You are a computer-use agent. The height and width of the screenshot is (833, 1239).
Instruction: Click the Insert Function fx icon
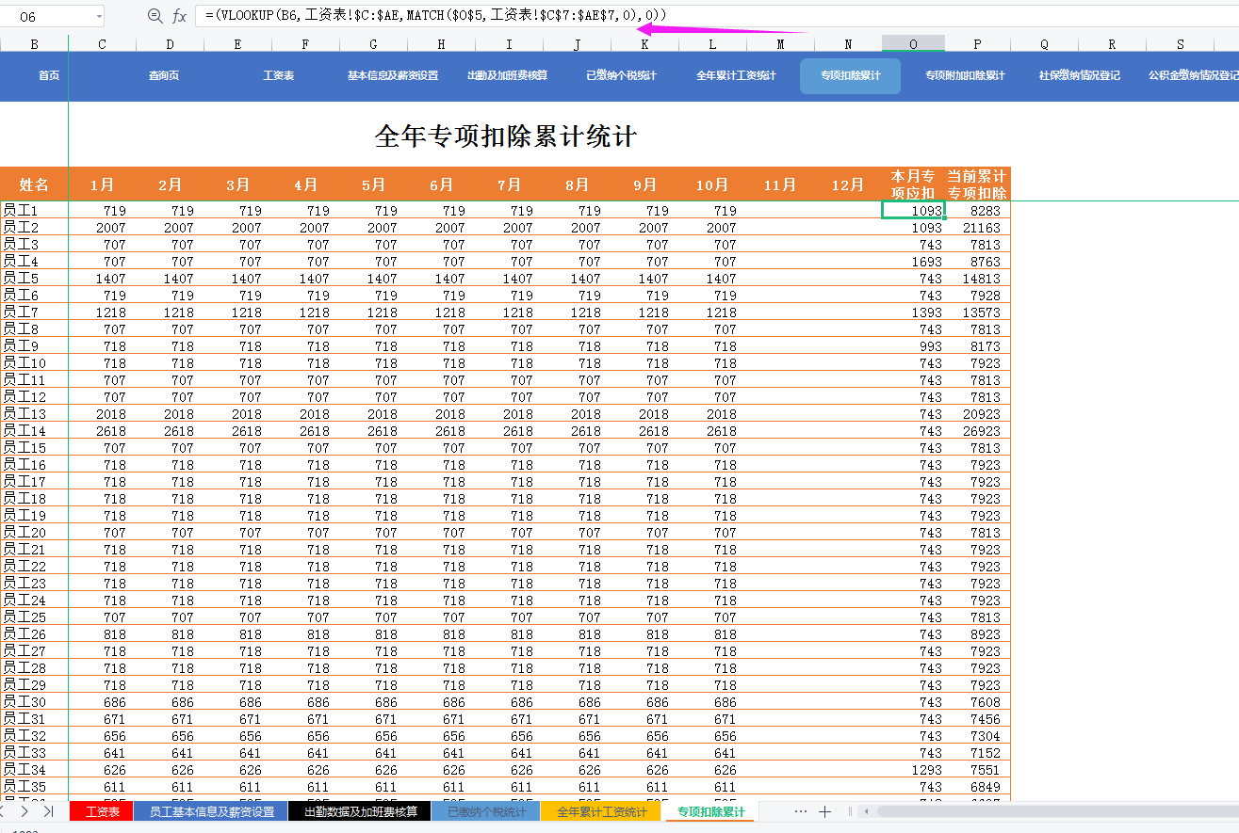point(181,15)
